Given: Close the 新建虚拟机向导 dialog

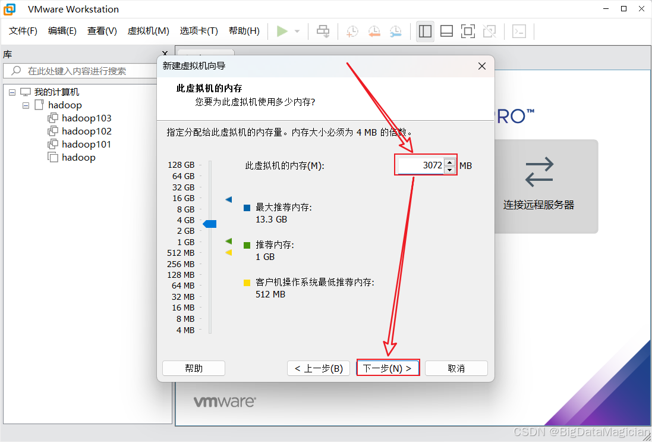Looking at the screenshot, I should click(482, 66).
